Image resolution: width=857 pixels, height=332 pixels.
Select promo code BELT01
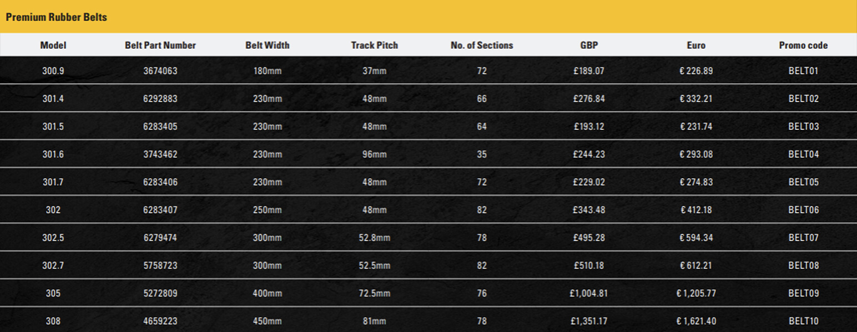[x=803, y=71]
